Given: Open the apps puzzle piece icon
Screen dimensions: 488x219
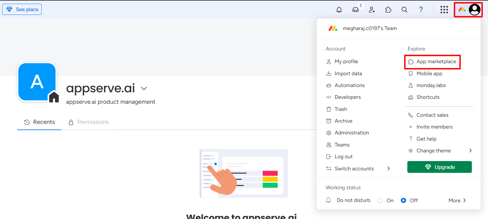Looking at the screenshot, I should coord(388,10).
